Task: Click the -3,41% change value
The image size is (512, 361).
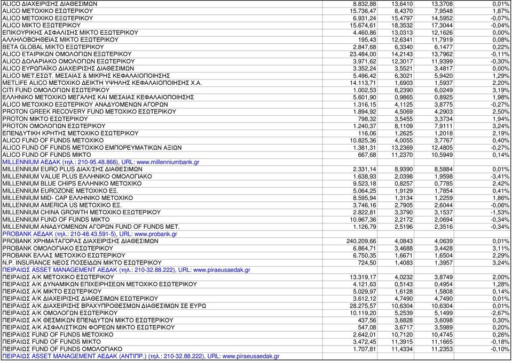Action: pyautogui.click(x=500, y=177)
